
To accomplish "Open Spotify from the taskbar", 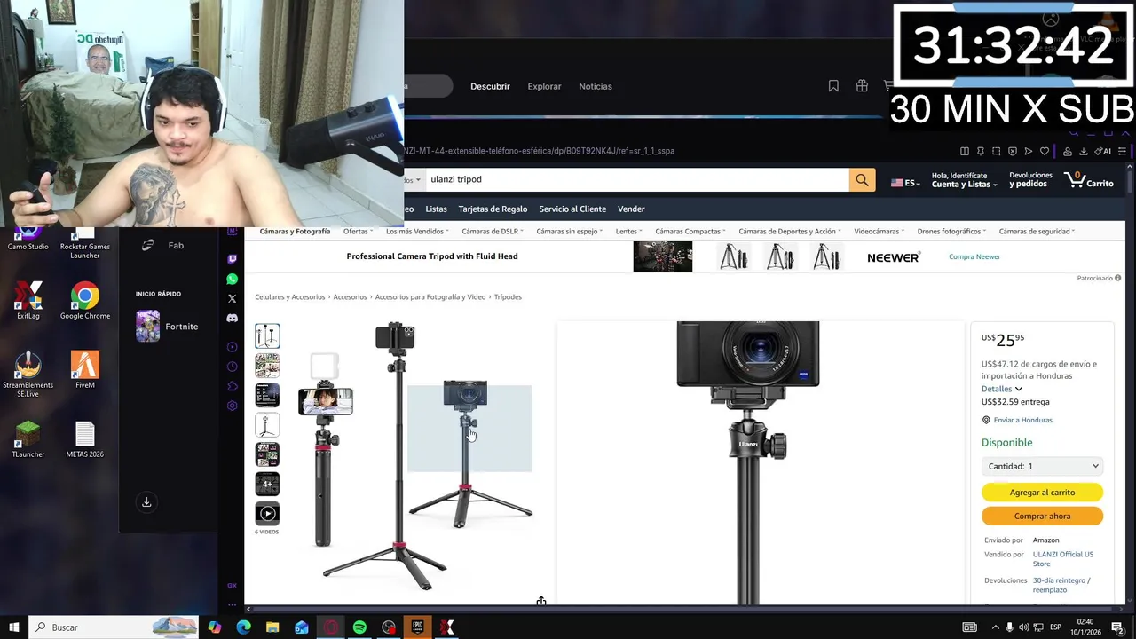I will pos(359,627).
